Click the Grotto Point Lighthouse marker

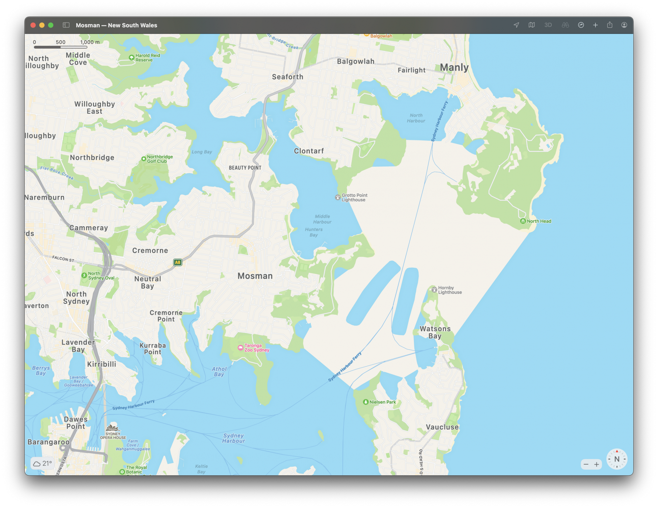click(338, 197)
